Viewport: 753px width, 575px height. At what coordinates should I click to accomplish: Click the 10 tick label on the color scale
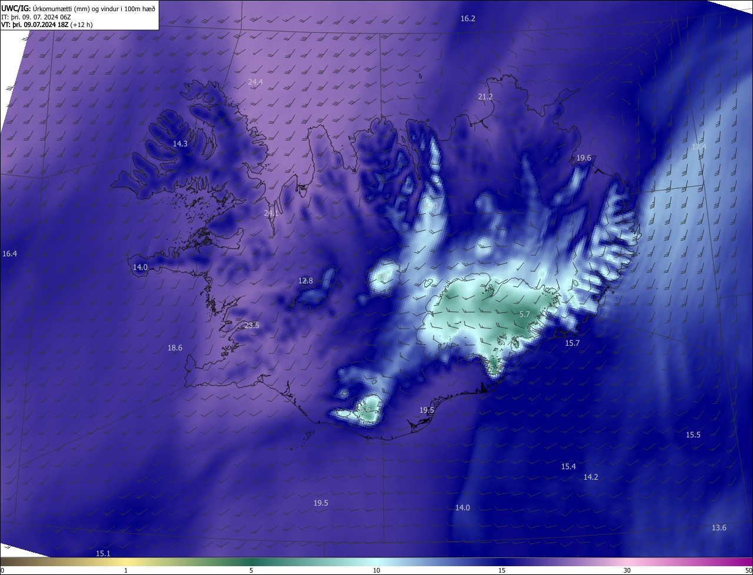[376, 570]
